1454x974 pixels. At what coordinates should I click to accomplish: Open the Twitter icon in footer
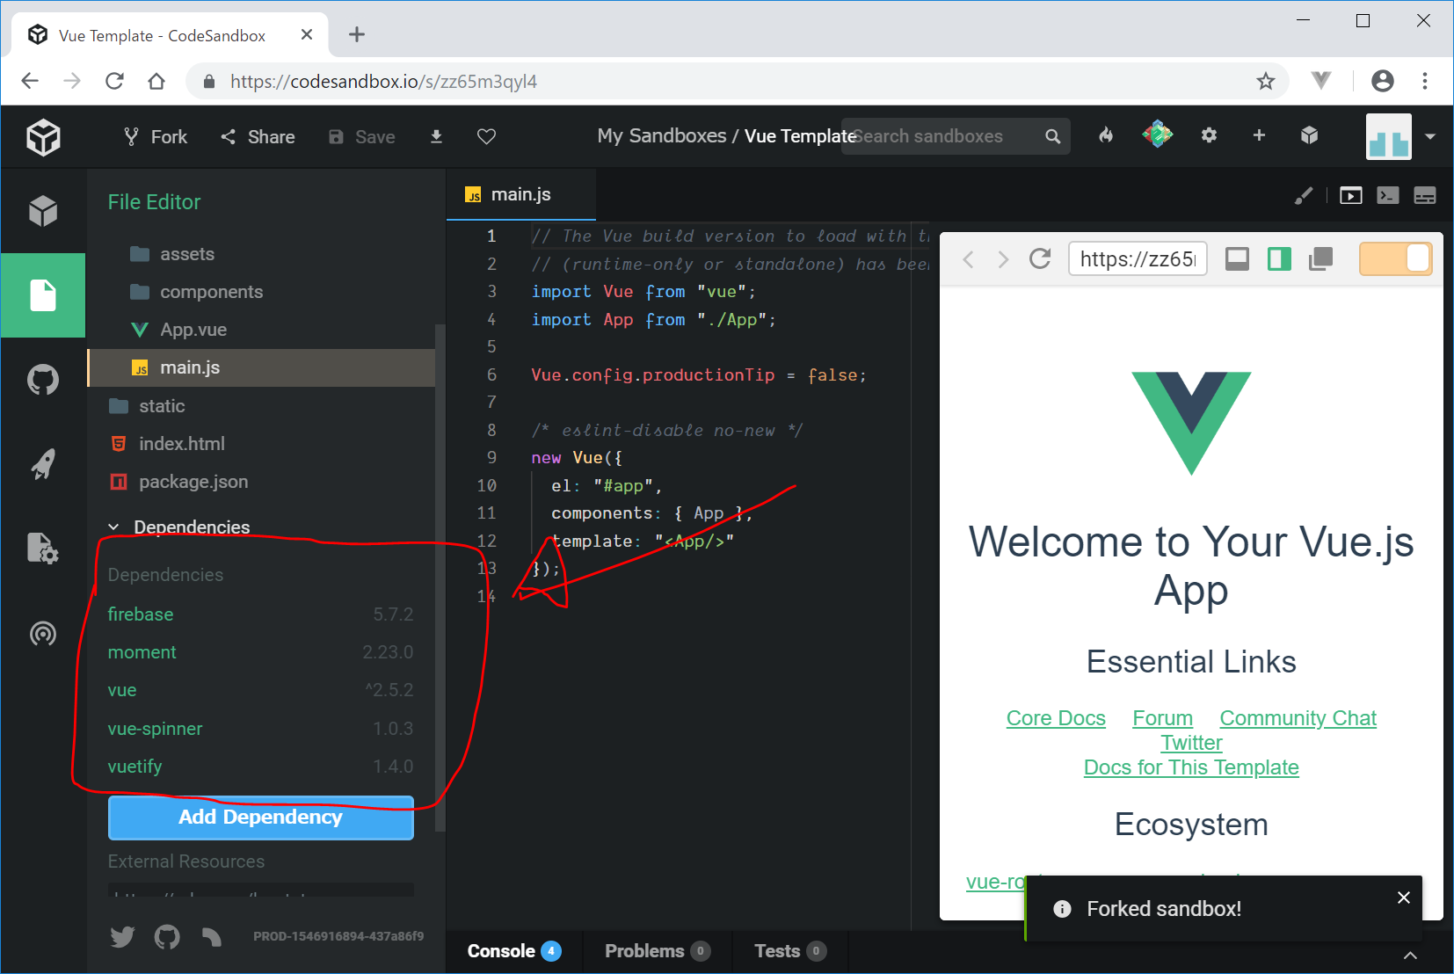[122, 937]
